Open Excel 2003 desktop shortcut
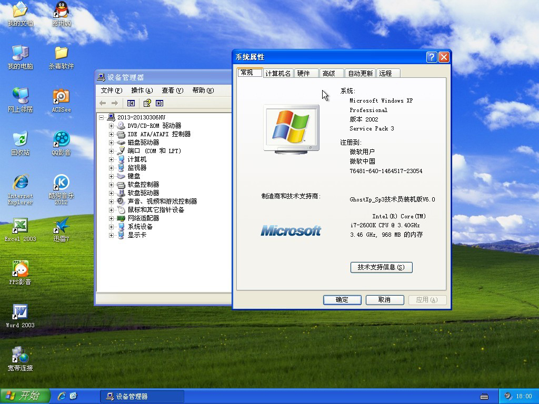The height and width of the screenshot is (404, 539). coord(21,229)
